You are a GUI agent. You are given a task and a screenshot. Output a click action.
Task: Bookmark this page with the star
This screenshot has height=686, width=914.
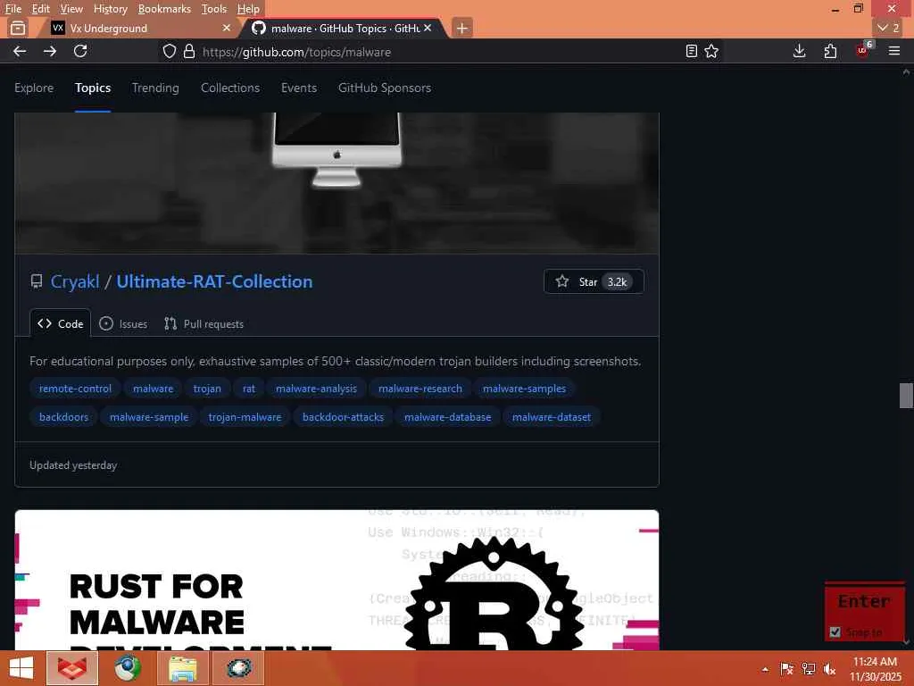pyautogui.click(x=711, y=51)
